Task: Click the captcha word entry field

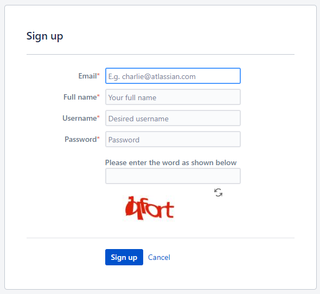Action: pyautogui.click(x=173, y=176)
